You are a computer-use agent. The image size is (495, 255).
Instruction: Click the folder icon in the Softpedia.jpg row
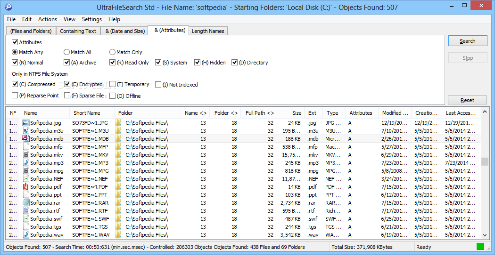tap(118, 123)
